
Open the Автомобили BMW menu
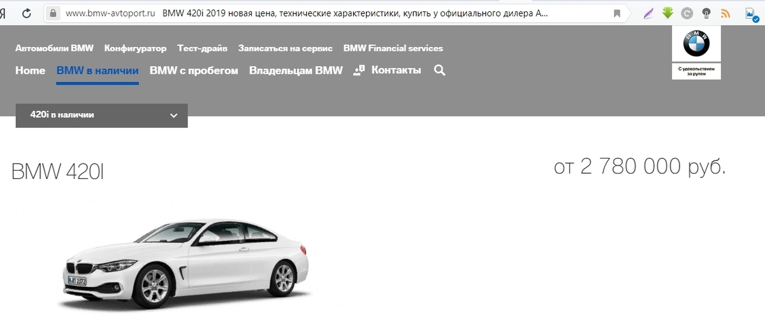click(x=54, y=48)
